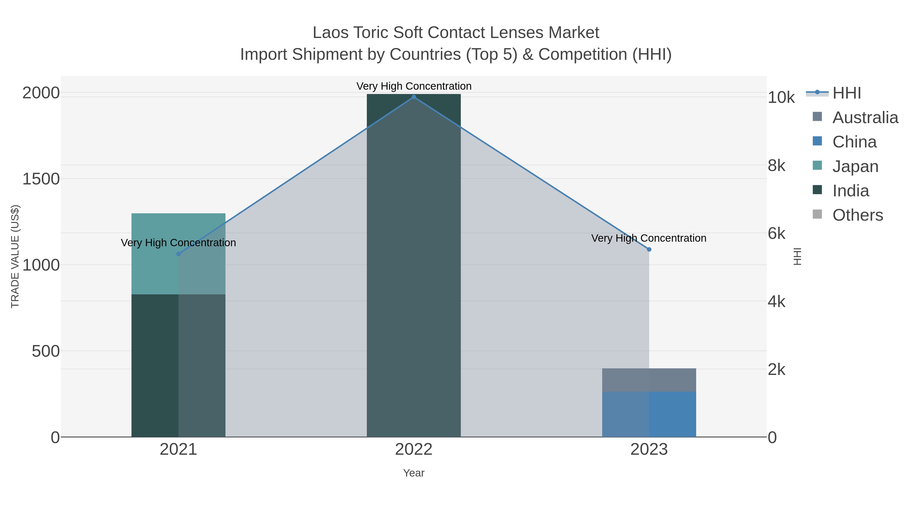The height and width of the screenshot is (513, 912).
Task: Click the HHI line marker legend icon
Action: 817,92
